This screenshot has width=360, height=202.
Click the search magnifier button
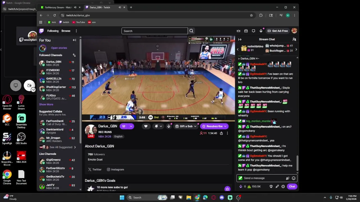[x=191, y=31]
